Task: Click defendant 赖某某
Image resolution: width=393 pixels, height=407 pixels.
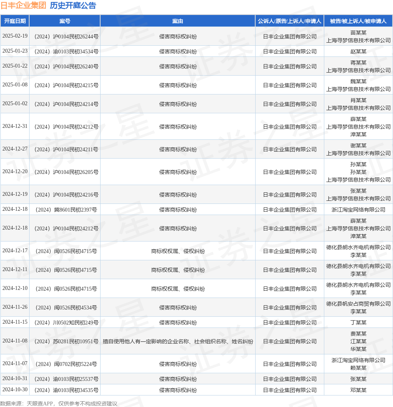Action: 358,368
